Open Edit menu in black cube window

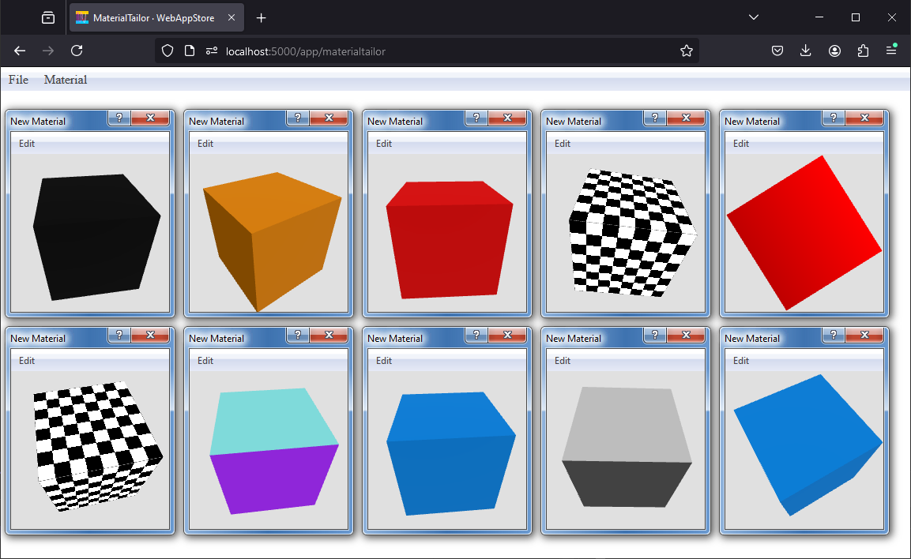[27, 144]
